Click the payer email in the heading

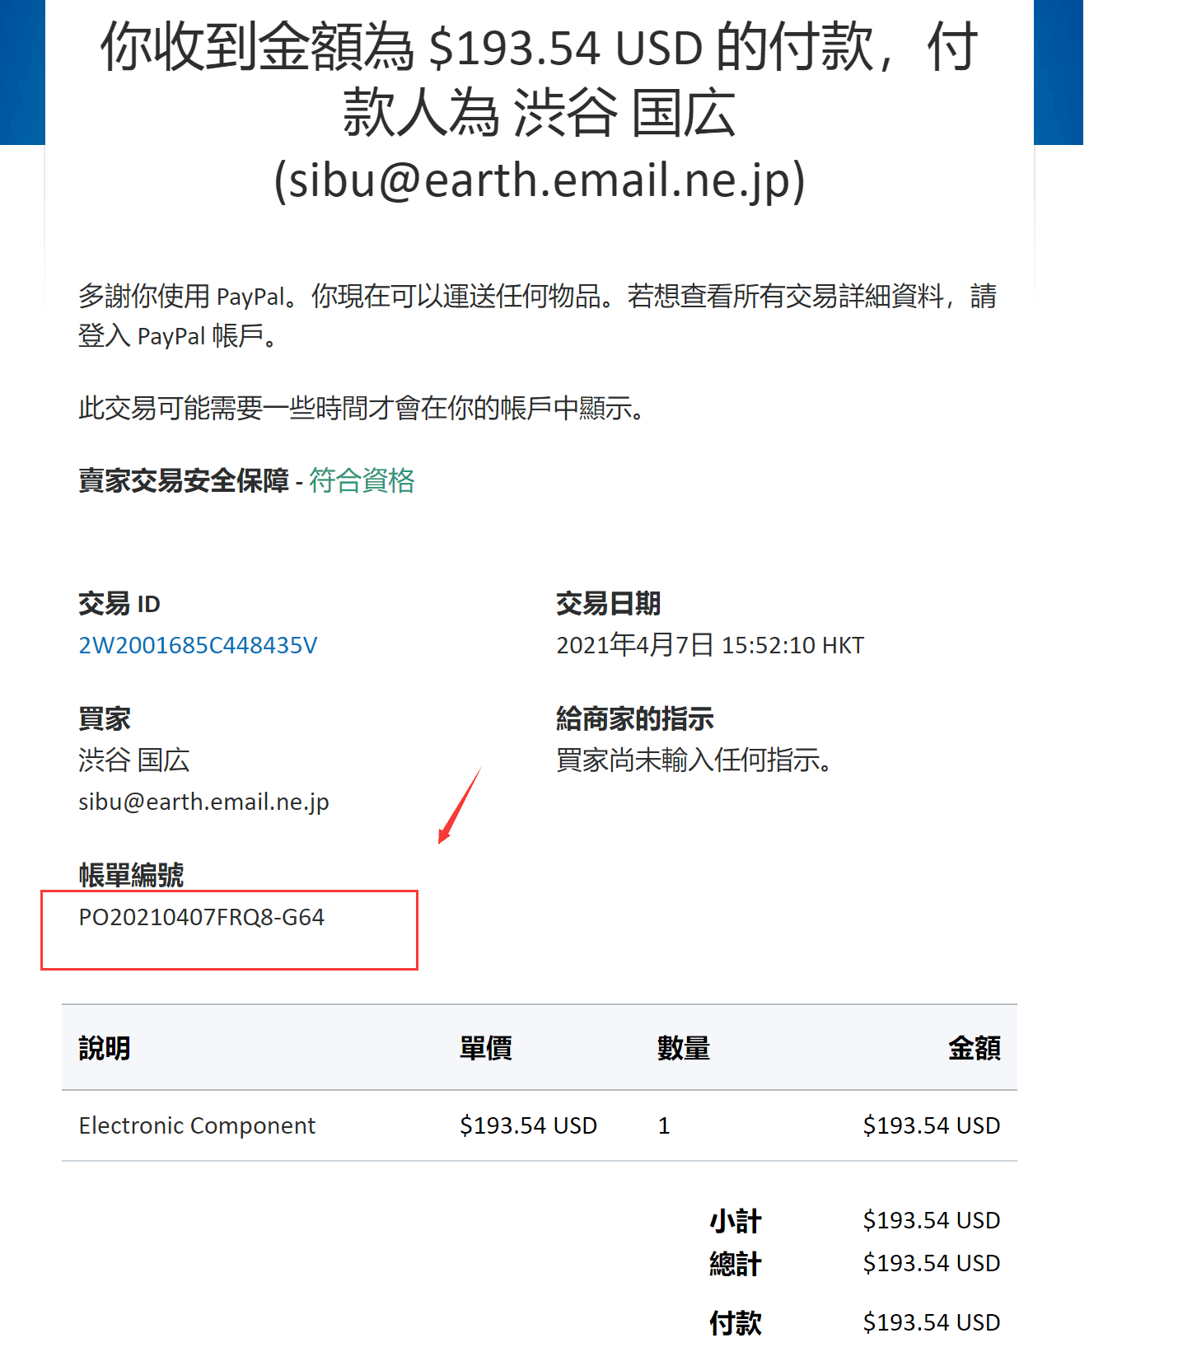pos(539,180)
